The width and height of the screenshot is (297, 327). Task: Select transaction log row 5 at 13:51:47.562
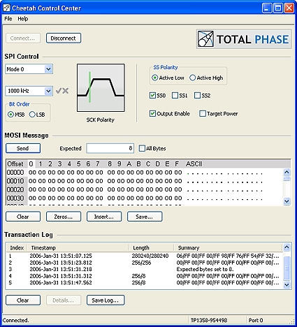(144, 283)
